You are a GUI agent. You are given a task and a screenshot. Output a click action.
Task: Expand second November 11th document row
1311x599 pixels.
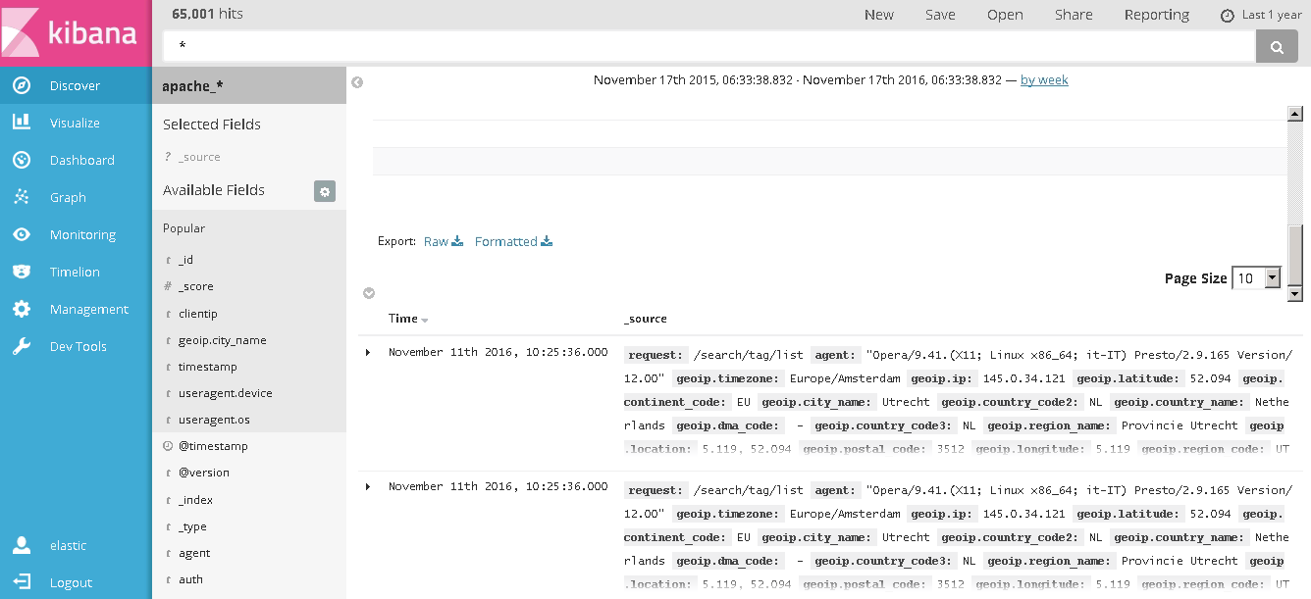coord(368,486)
